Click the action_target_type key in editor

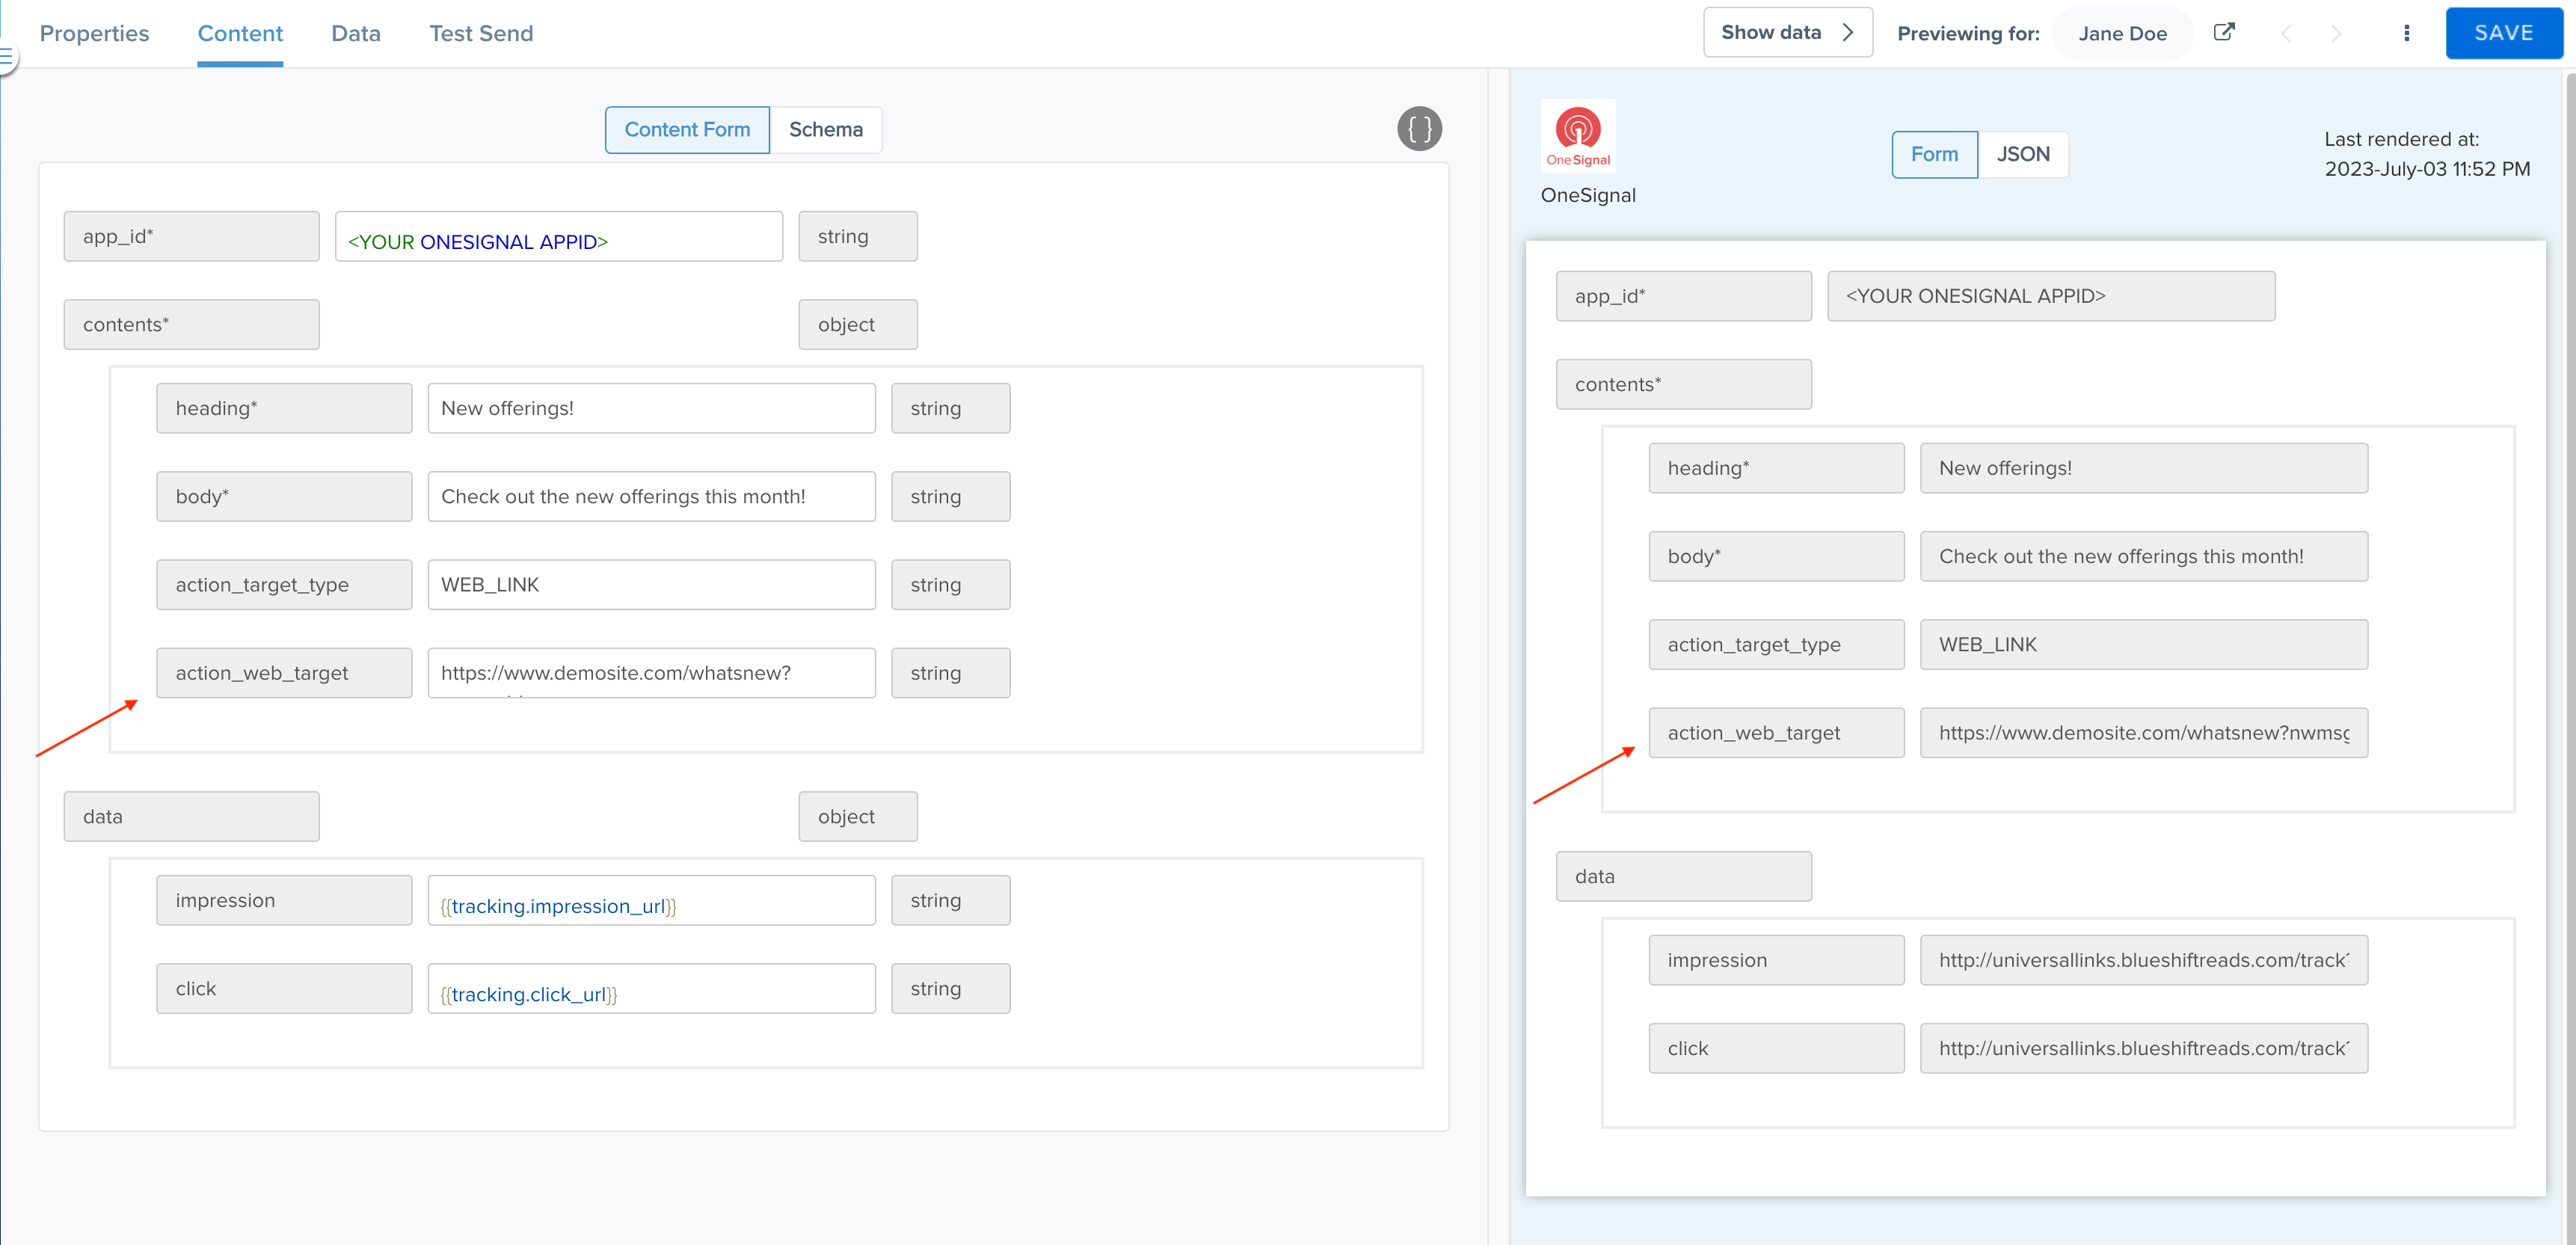[284, 584]
